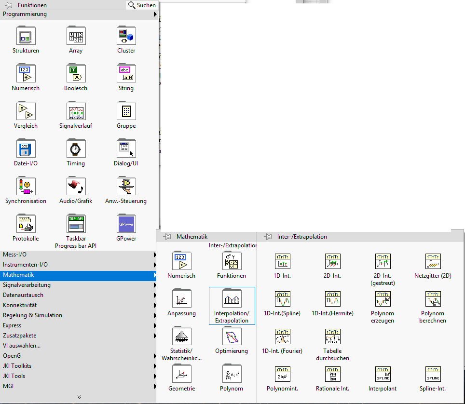This screenshot has width=465, height=404.
Task: Open the Audio/Grafik palette
Action: pos(76,187)
